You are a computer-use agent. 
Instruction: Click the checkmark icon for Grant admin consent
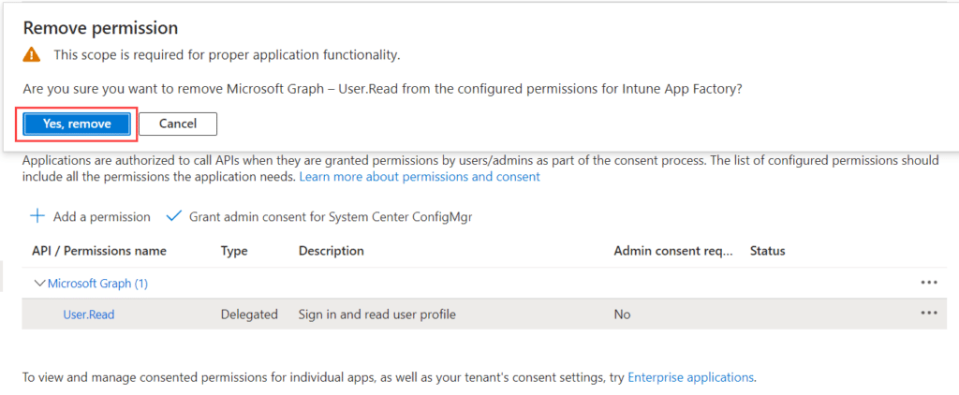point(174,216)
